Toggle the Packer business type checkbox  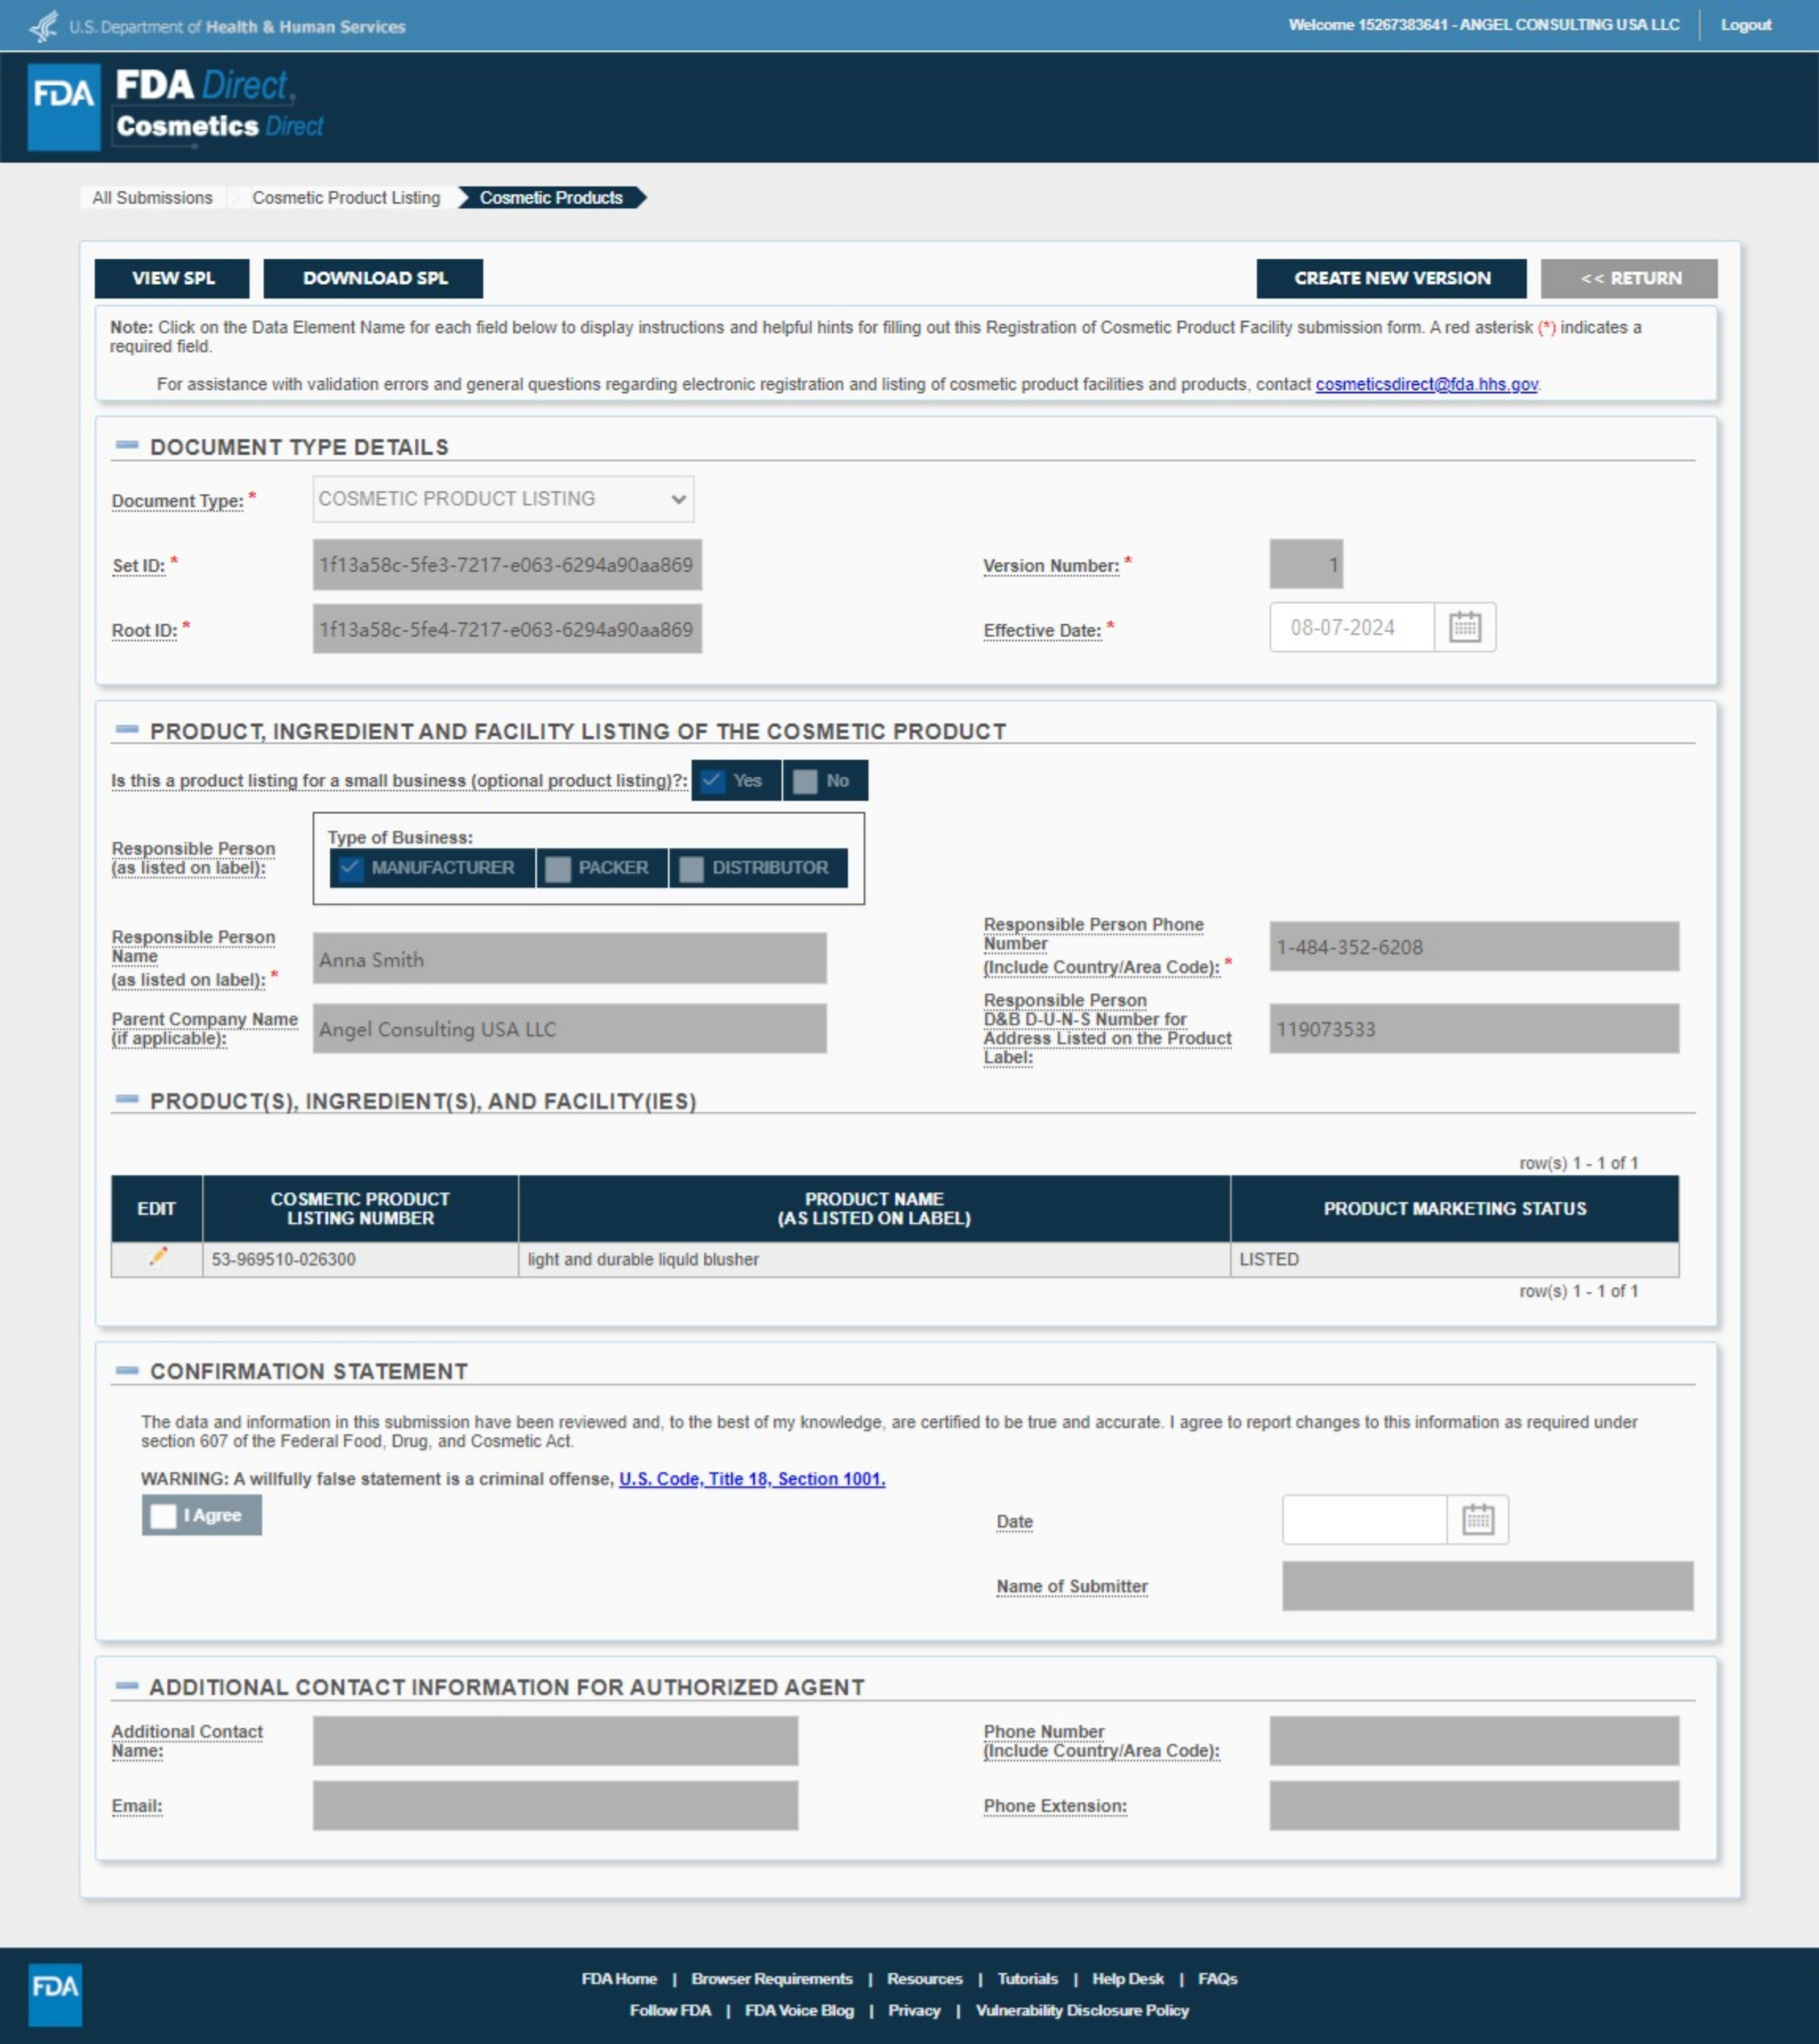(559, 868)
